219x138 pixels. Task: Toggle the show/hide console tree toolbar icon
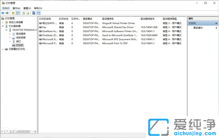18,13
